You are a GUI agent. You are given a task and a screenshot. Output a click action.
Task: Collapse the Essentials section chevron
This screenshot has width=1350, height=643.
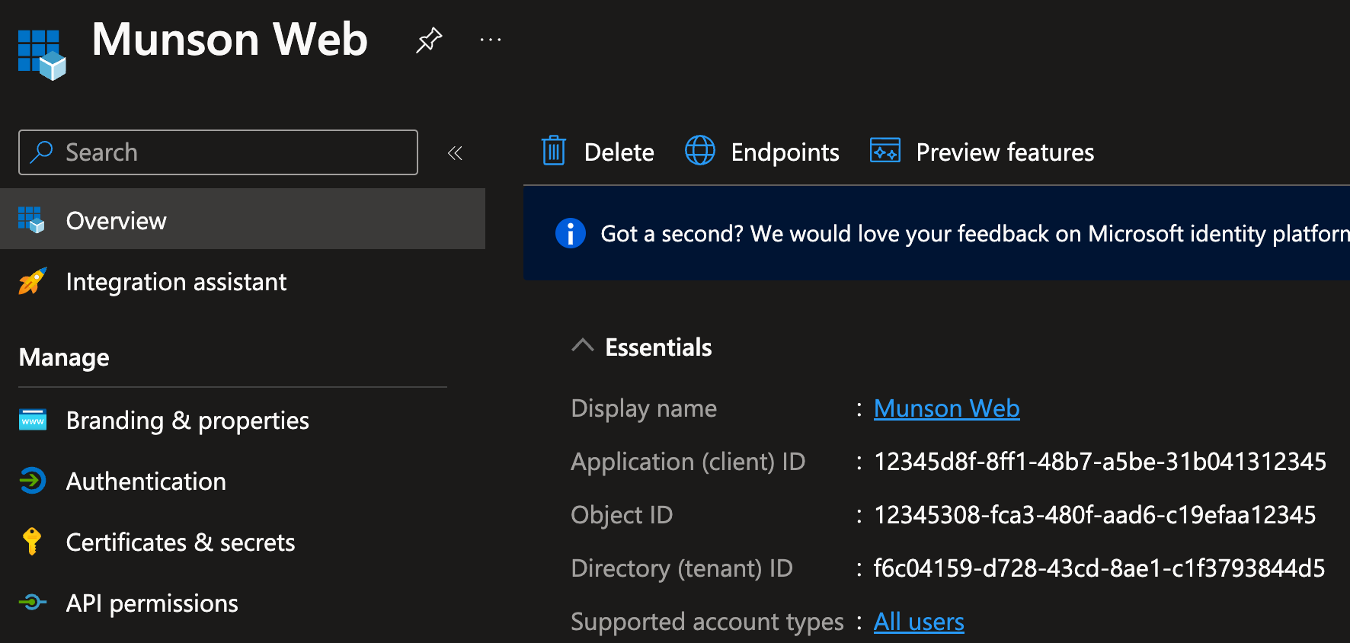point(583,346)
